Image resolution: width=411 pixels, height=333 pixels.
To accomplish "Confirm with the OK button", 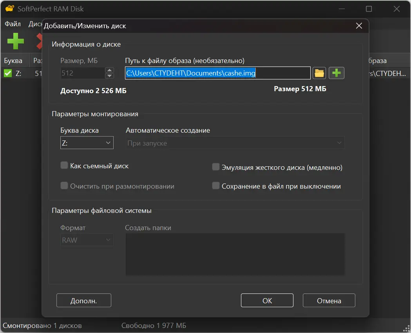I will click(267, 301).
